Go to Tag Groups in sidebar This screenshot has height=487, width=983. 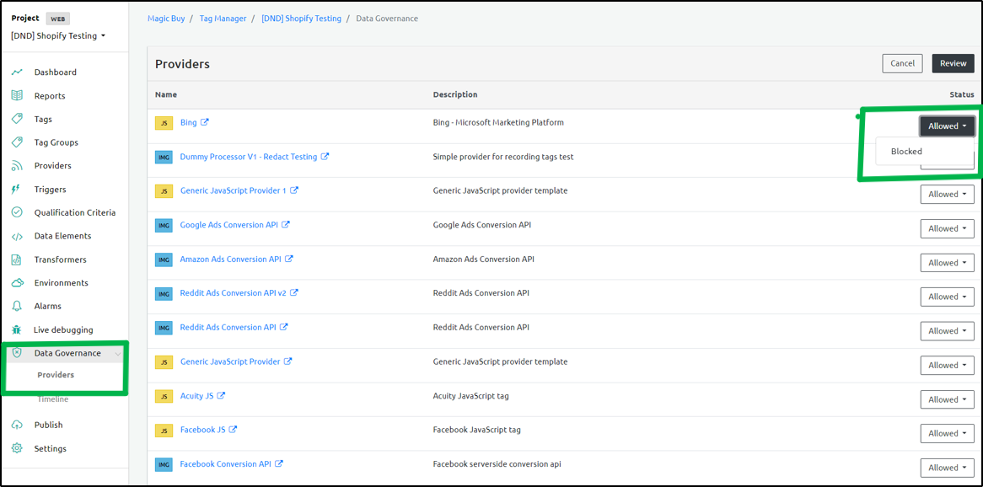56,142
